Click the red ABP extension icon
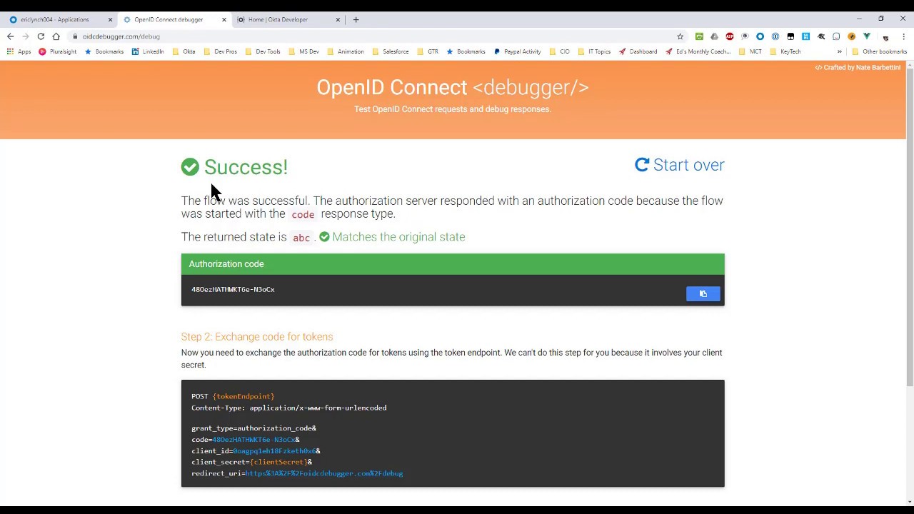 pos(730,36)
